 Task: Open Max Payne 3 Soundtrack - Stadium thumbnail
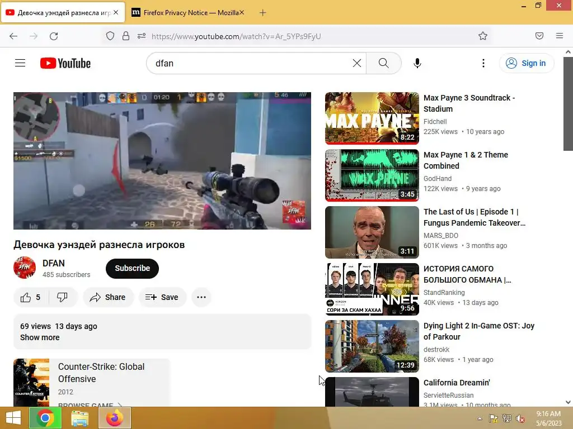click(x=372, y=118)
